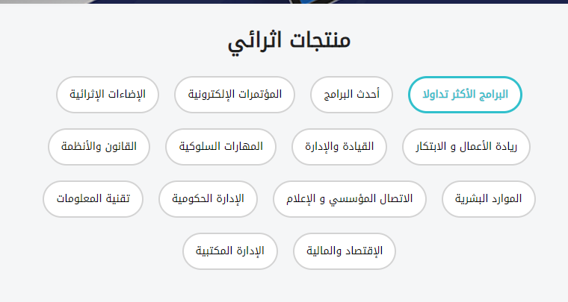Switch to أحدث البرامج tab
568x302 pixels.
click(x=351, y=95)
